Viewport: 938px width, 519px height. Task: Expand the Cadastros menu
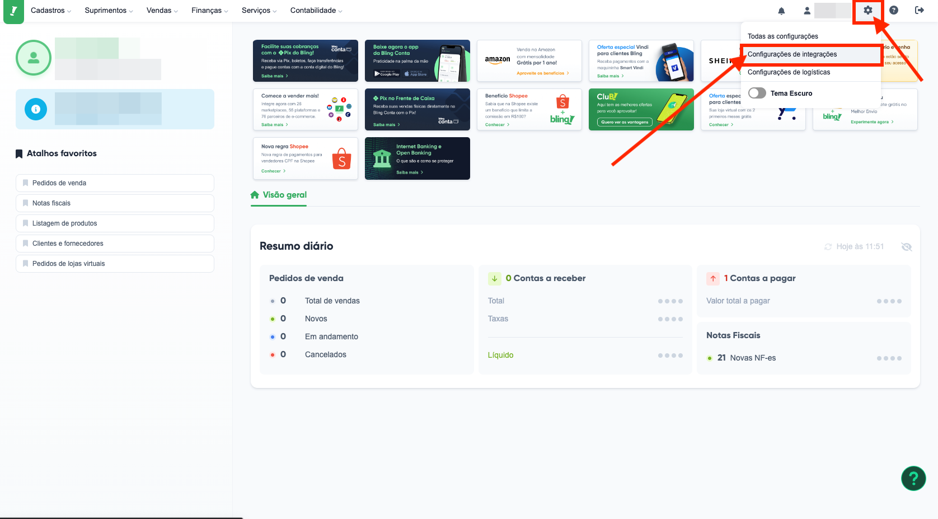coord(51,11)
